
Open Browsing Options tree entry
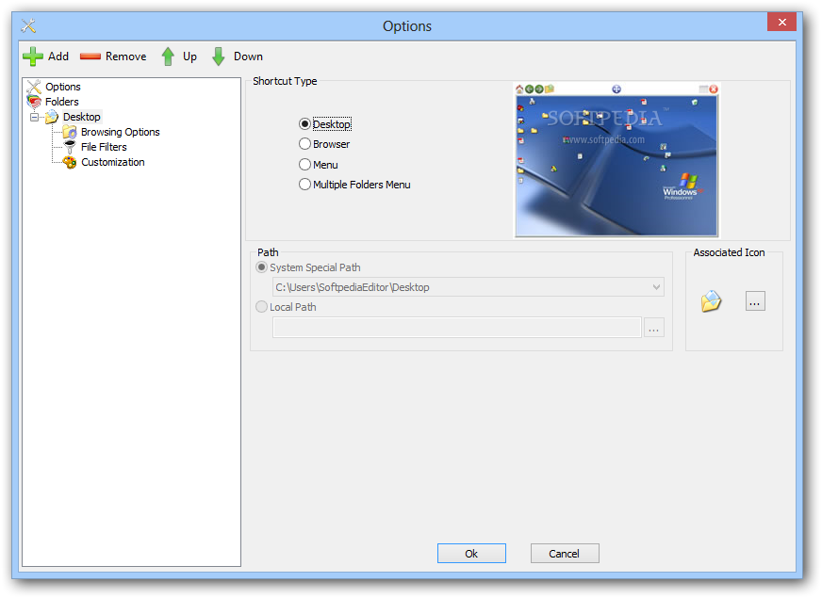(x=120, y=132)
